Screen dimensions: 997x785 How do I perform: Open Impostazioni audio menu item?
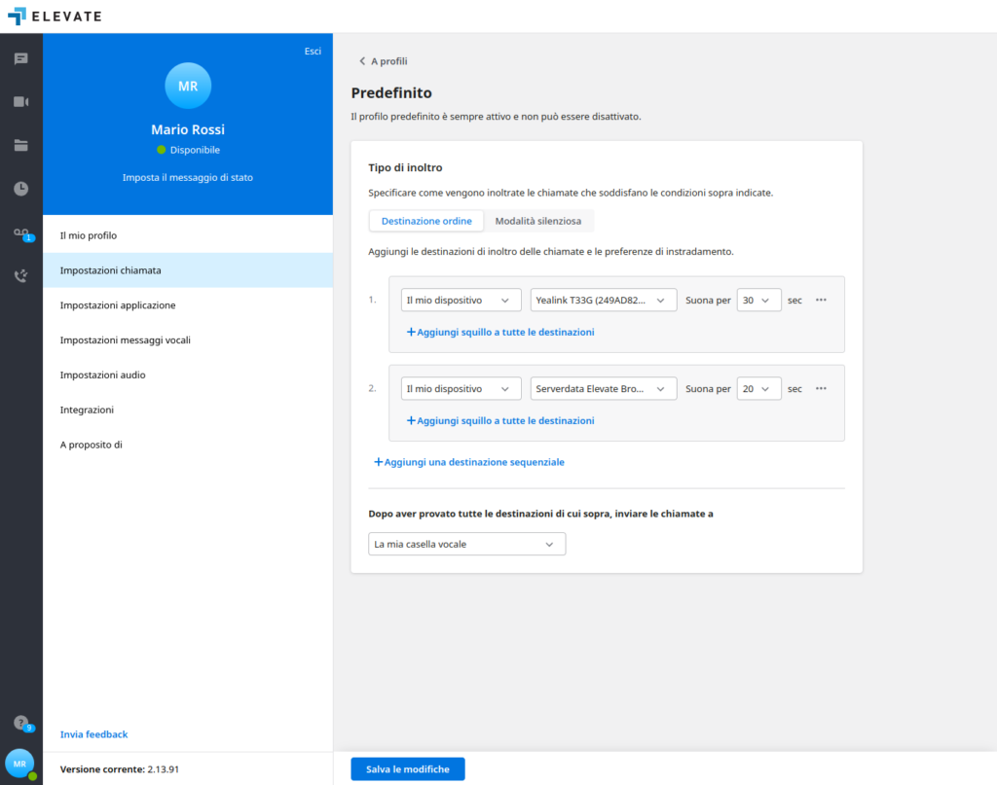tap(102, 375)
